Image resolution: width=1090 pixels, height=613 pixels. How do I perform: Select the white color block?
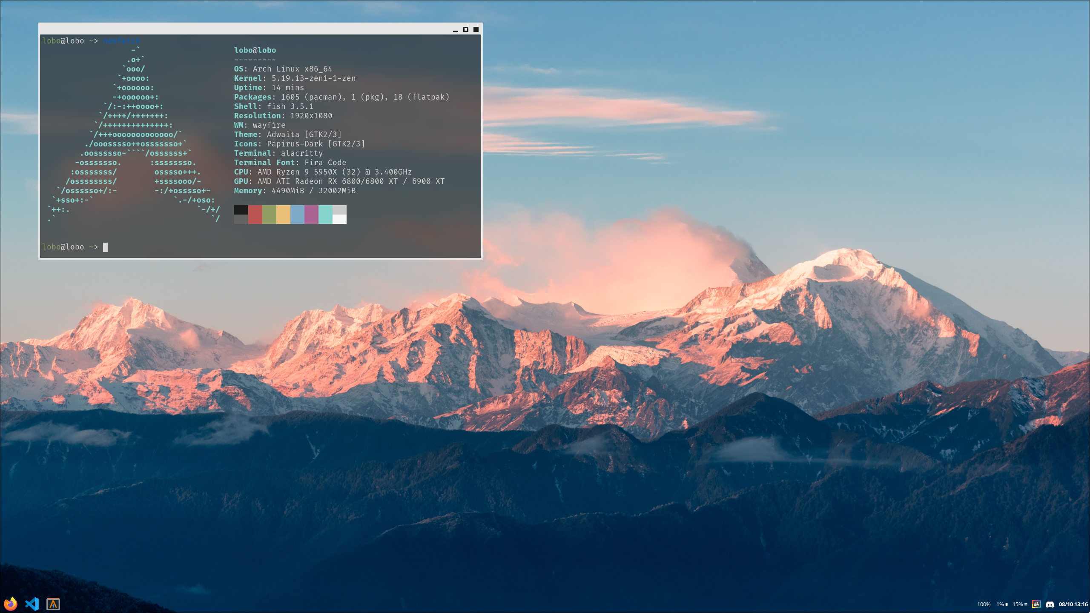[x=339, y=219]
